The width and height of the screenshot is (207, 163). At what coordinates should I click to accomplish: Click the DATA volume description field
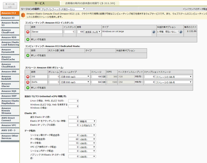pos(39,82)
